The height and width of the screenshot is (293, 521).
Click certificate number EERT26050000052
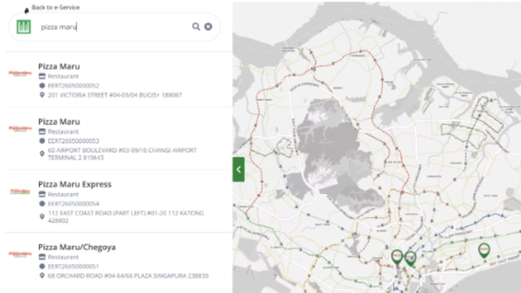tap(73, 86)
